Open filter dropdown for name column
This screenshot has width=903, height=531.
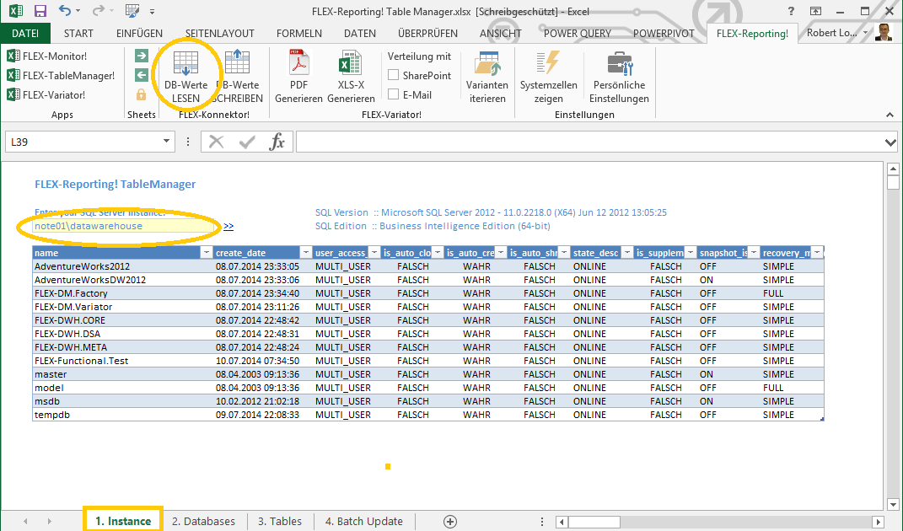pos(207,253)
